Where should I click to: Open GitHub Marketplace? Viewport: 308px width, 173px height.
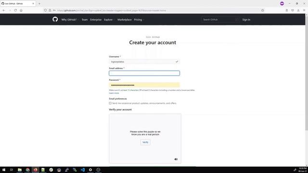125,20
